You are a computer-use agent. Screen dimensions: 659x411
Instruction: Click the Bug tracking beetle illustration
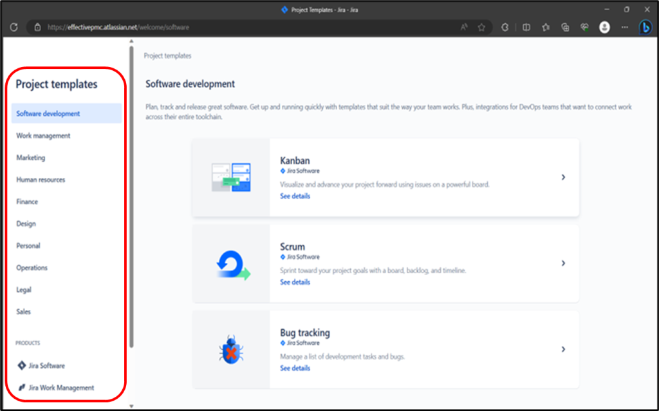point(231,350)
